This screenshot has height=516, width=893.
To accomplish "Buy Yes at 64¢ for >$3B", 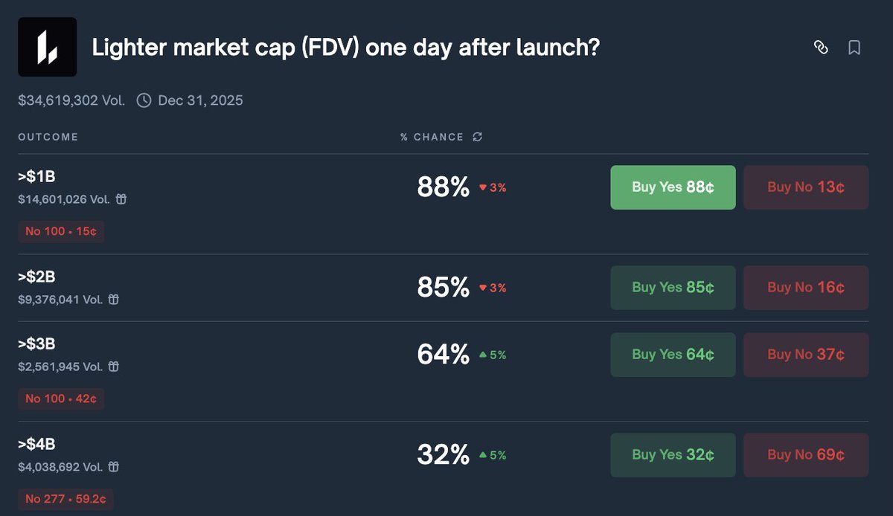I will pos(672,355).
